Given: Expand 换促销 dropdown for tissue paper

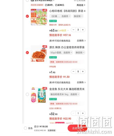Looking at the screenshot, I should (78, 16).
